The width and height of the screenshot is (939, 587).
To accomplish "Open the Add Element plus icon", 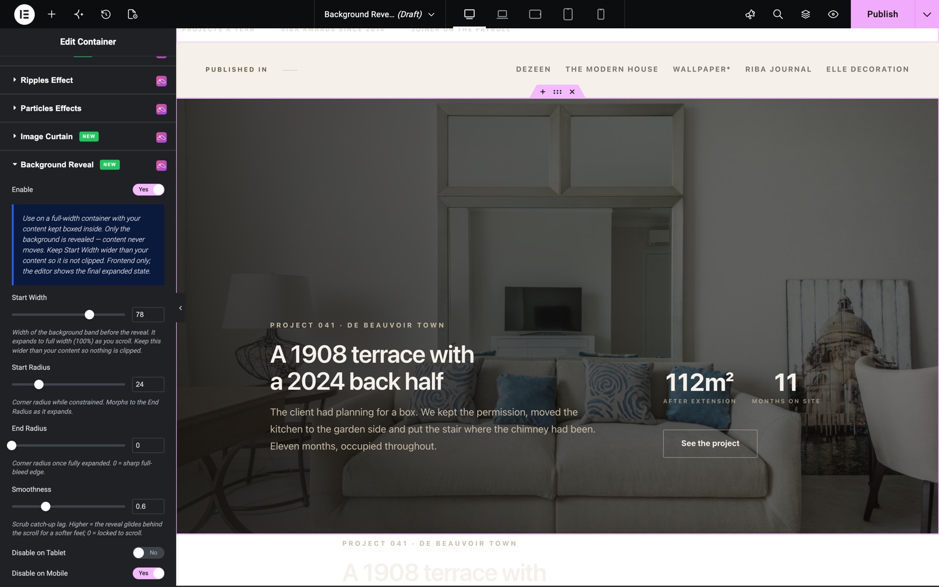I will 52,14.
